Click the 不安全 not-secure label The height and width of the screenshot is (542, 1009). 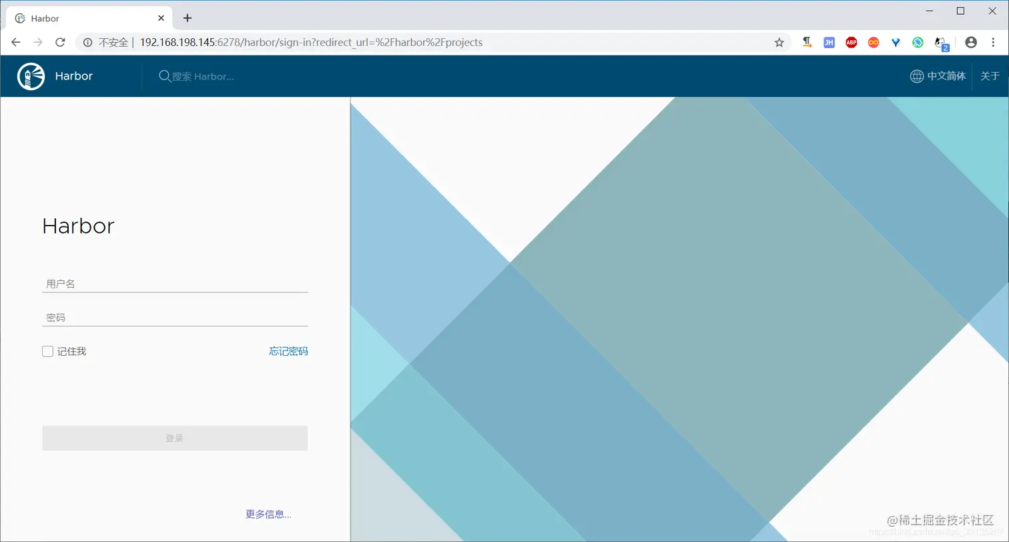click(113, 43)
